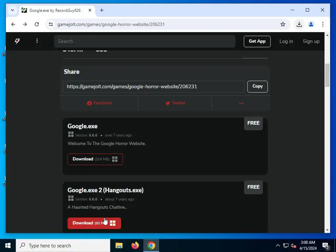The height and width of the screenshot is (252, 336).
Task: Click Windows icon beside Google.exe version
Action: [71, 134]
